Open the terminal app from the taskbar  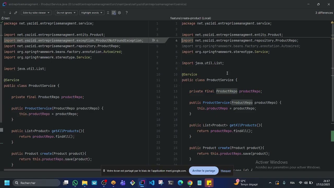pos(171,183)
